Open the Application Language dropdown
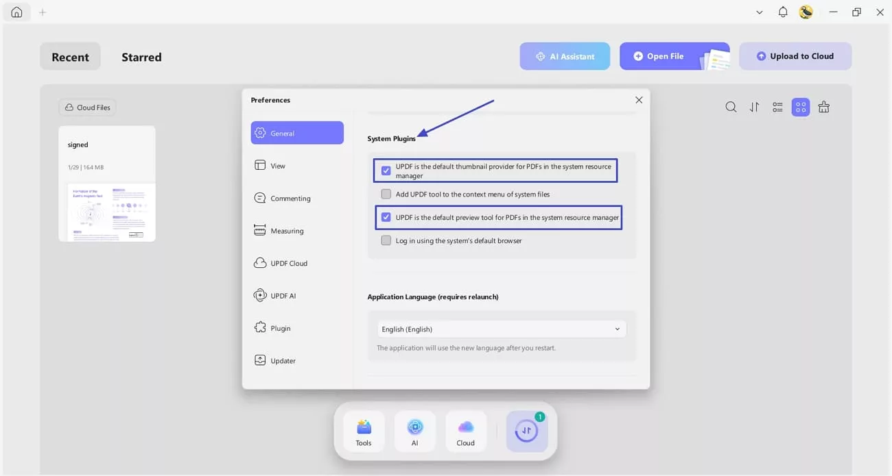Viewport: 892px width, 476px height. (x=501, y=329)
